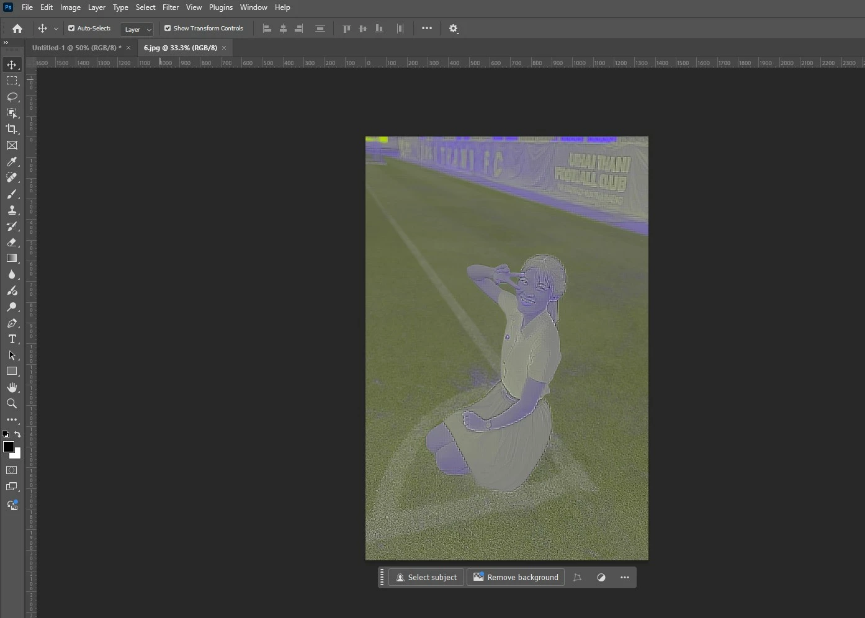Select the Path Selection tool

coord(12,355)
